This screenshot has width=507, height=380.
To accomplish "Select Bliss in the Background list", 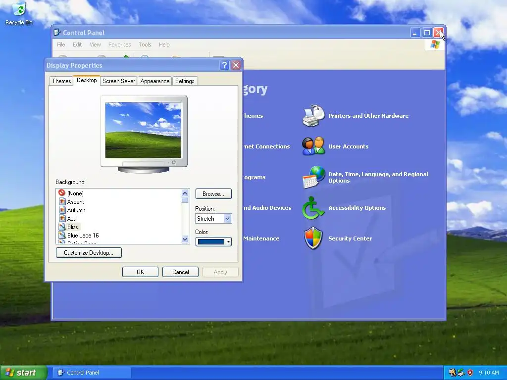I will point(73,227).
